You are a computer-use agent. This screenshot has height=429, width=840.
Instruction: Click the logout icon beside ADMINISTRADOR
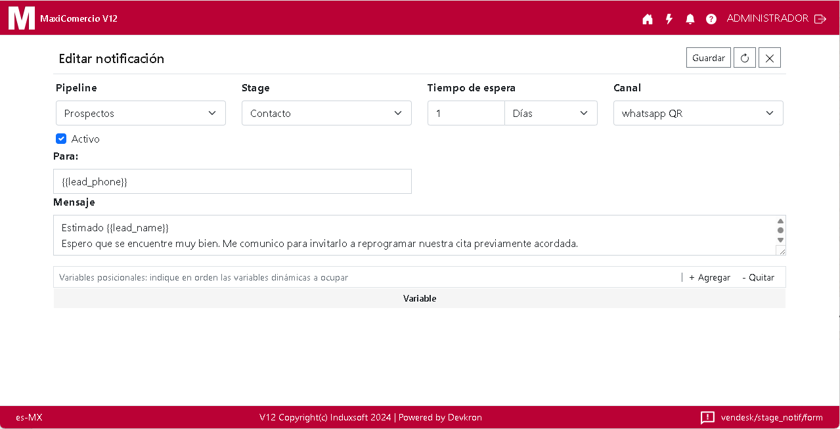click(x=820, y=19)
